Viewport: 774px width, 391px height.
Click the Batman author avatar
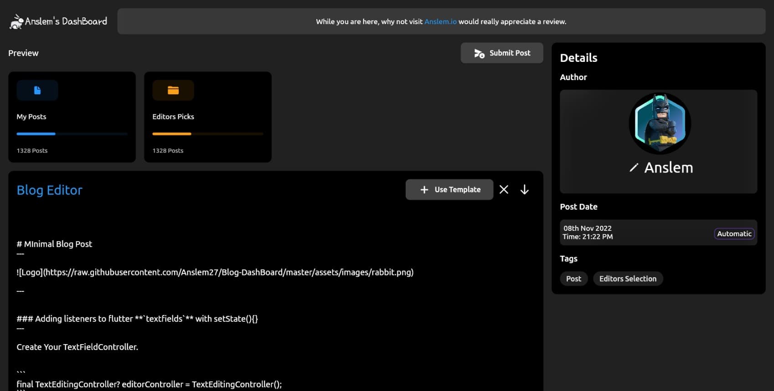coord(660,123)
